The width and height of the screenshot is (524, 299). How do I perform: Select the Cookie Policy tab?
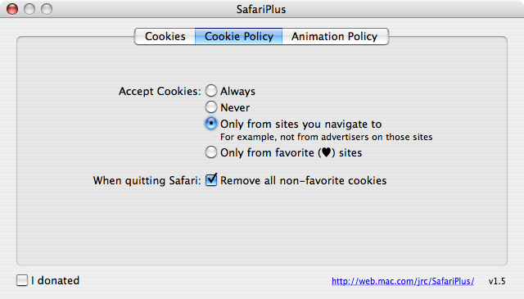[x=238, y=36]
